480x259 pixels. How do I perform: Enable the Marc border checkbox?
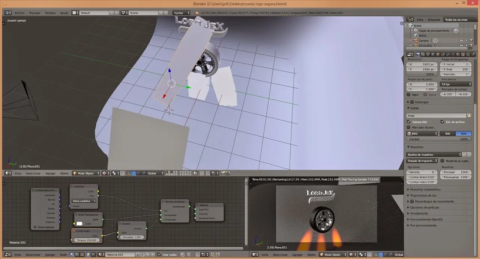[409, 95]
